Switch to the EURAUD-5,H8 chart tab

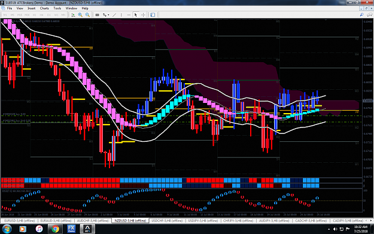point(56,221)
